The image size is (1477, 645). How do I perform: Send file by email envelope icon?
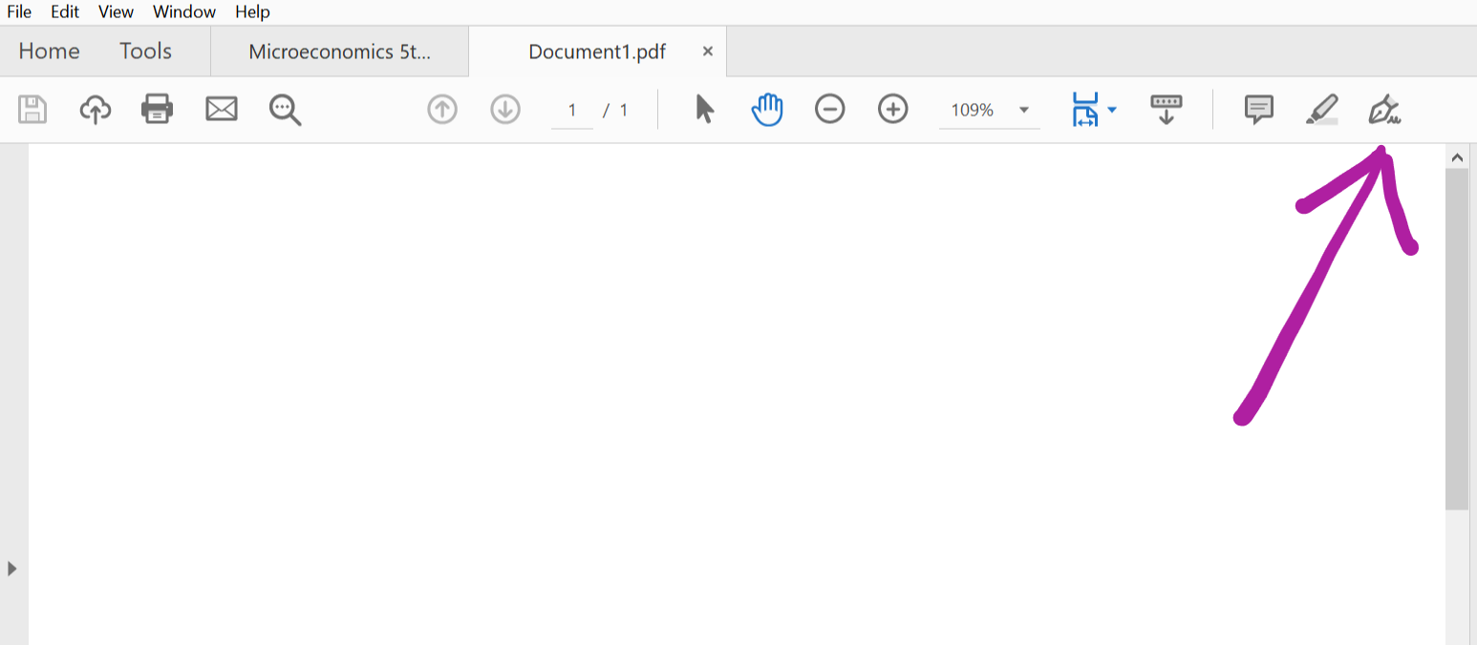[222, 109]
